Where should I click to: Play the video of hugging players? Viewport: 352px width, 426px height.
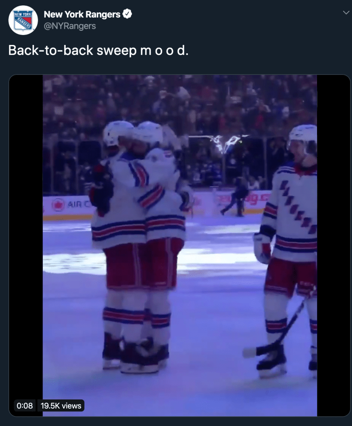[180, 245]
